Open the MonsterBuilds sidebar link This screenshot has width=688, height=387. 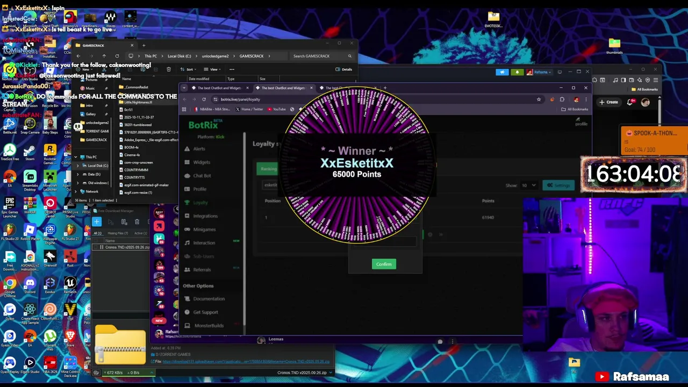205,326
